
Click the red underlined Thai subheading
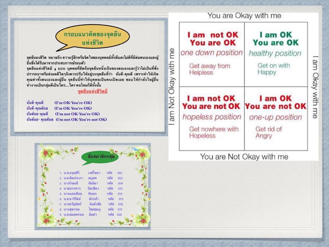tap(93, 92)
